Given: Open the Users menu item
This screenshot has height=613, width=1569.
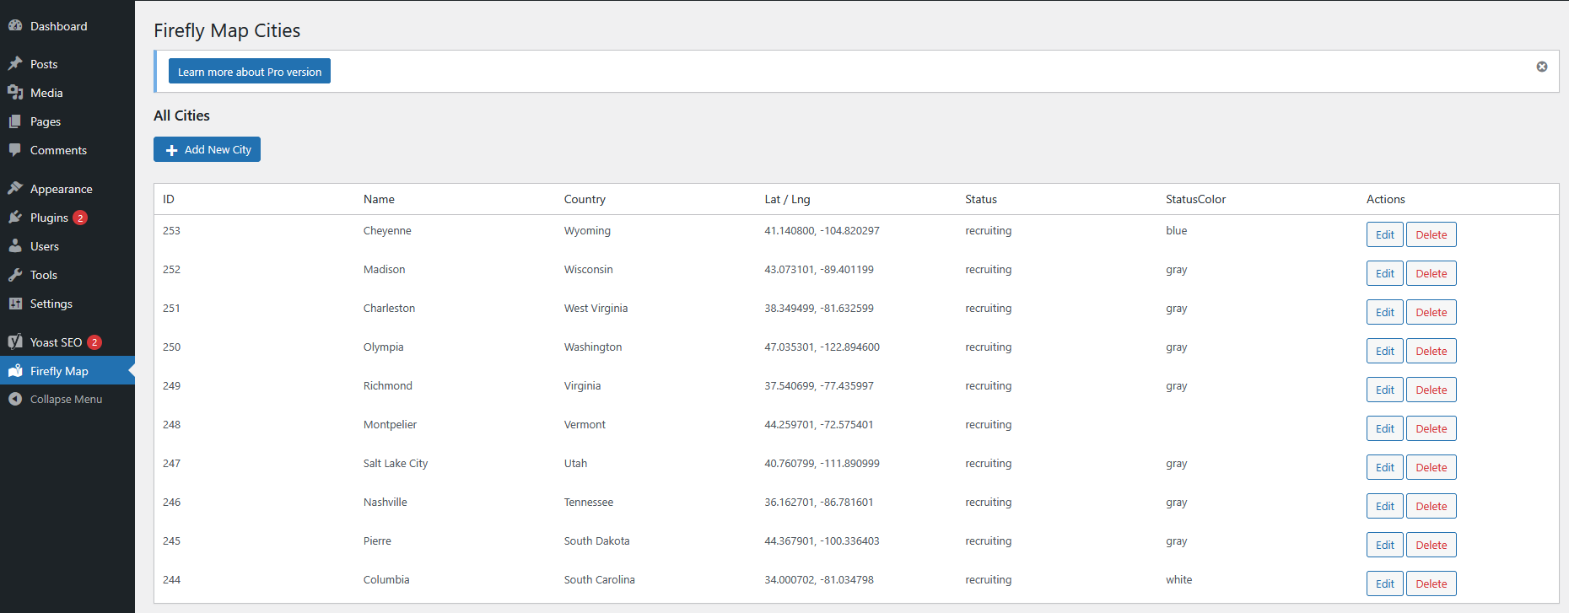Looking at the screenshot, I should [44, 246].
